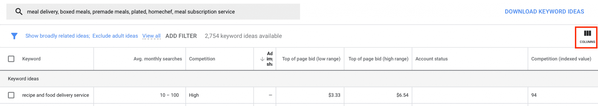Open the View all filters link
This screenshot has width=598, height=106.
pyautogui.click(x=152, y=36)
